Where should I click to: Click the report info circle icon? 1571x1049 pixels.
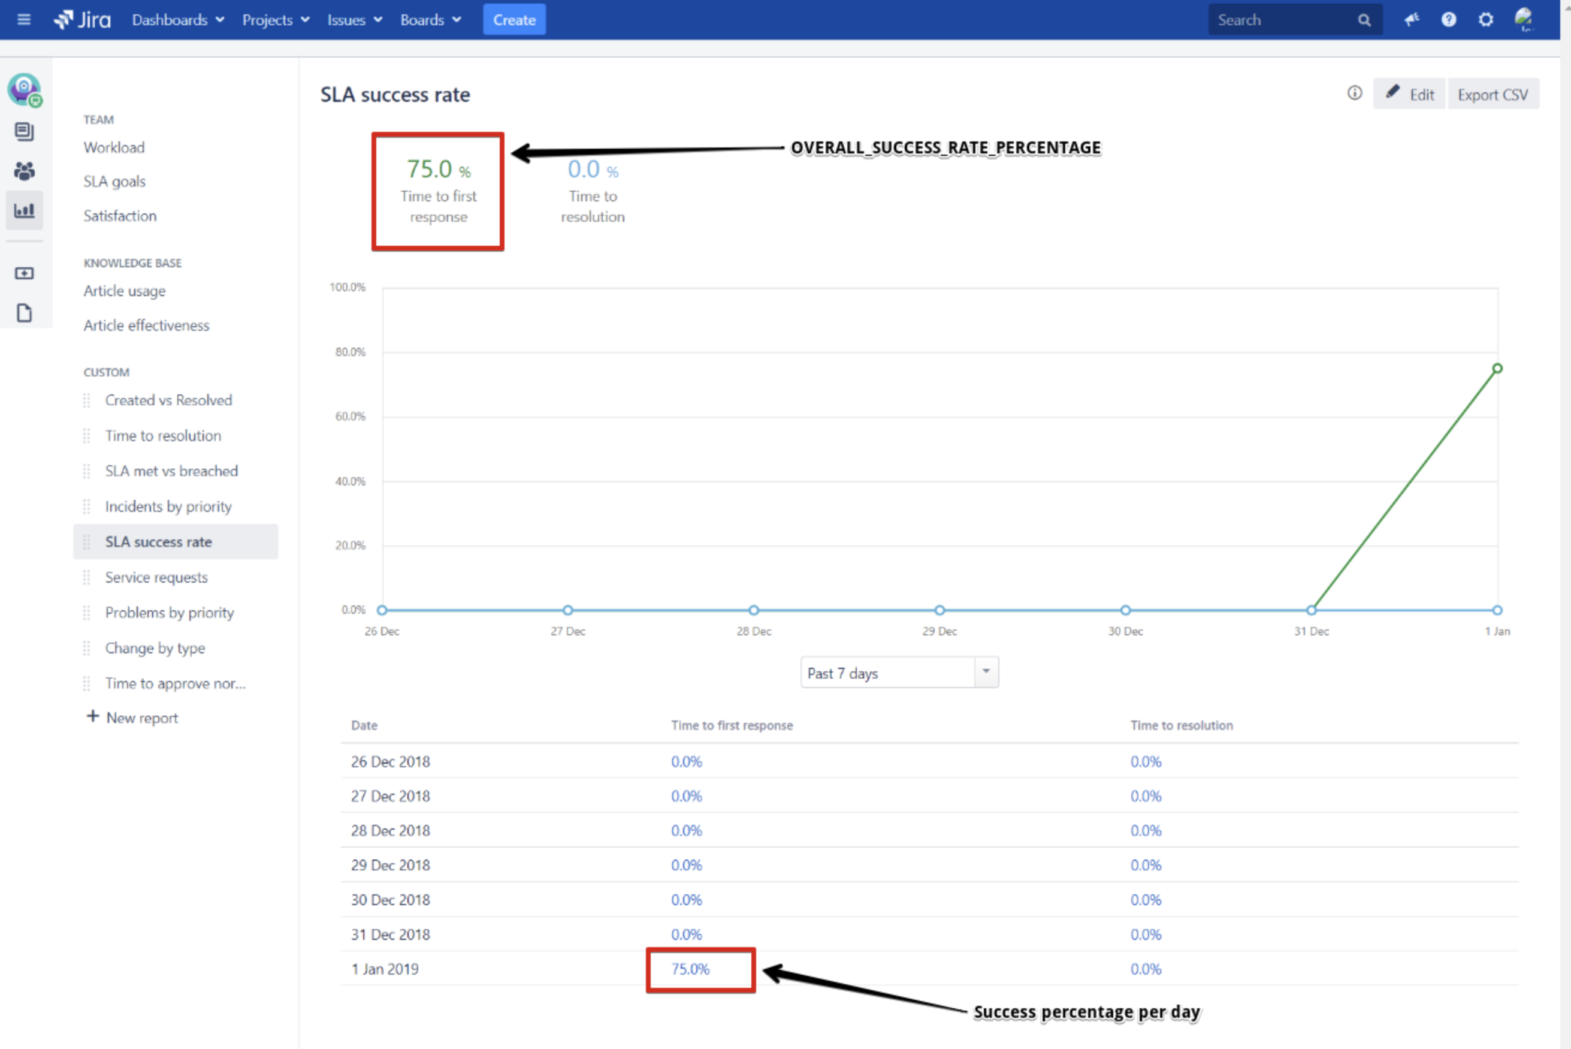click(1354, 94)
